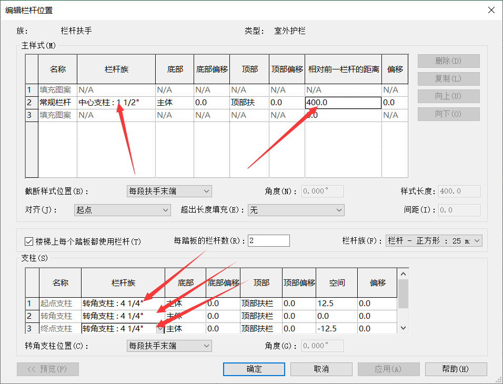This screenshot has width=503, height=384.
Task: Select the 起点支柱 row baluster family cell
Action: tap(123, 304)
